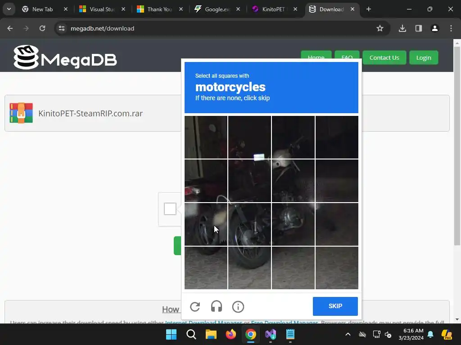Screen dimensions: 461x345
Task: Close the KinitoPET browser tab
Action: coord(295,9)
